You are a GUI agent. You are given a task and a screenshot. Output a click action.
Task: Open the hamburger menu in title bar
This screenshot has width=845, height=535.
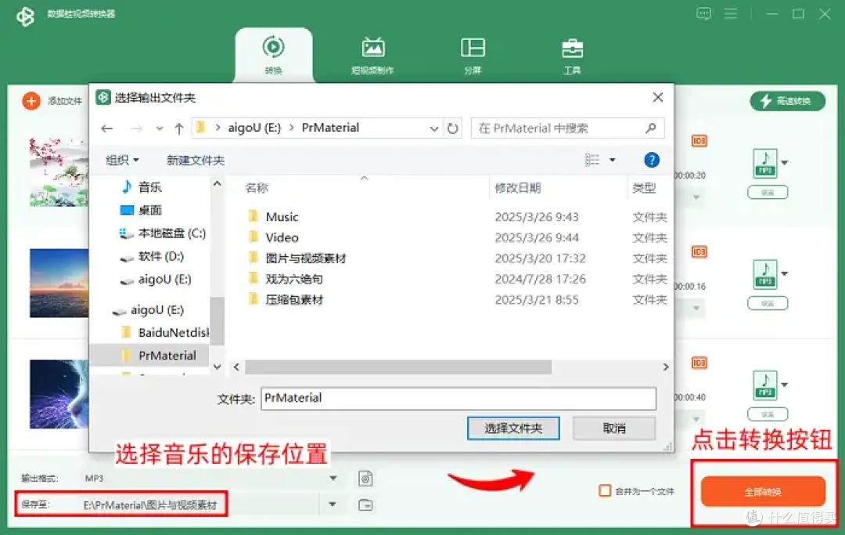pyautogui.click(x=730, y=13)
